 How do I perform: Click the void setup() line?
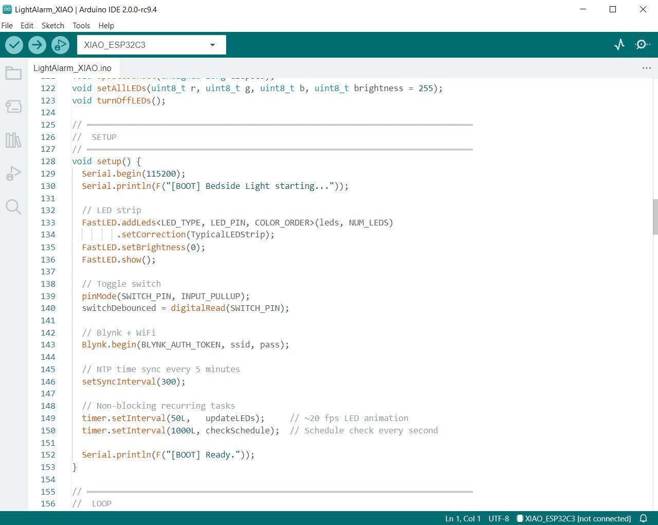click(x=106, y=162)
